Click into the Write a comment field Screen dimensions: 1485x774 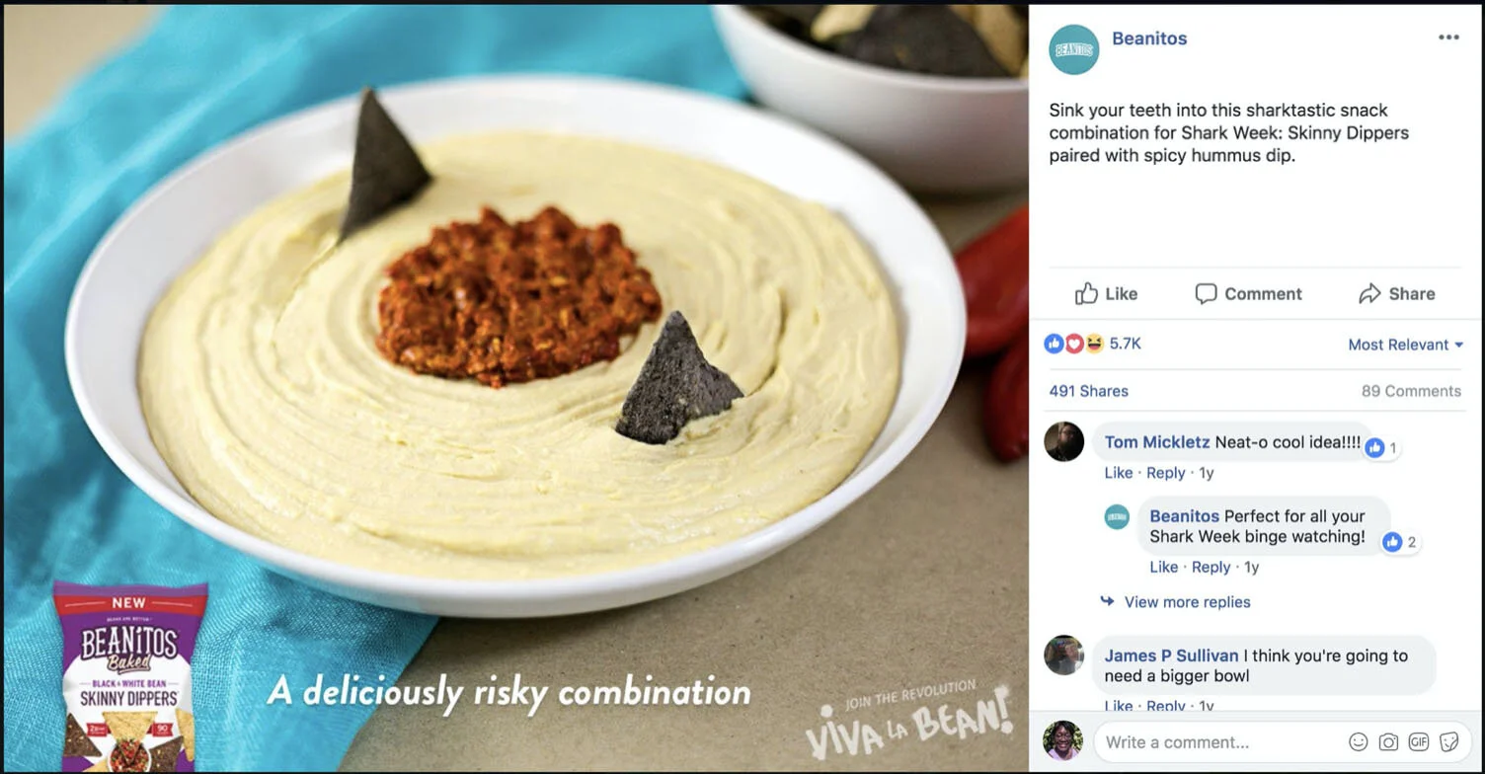1219,741
